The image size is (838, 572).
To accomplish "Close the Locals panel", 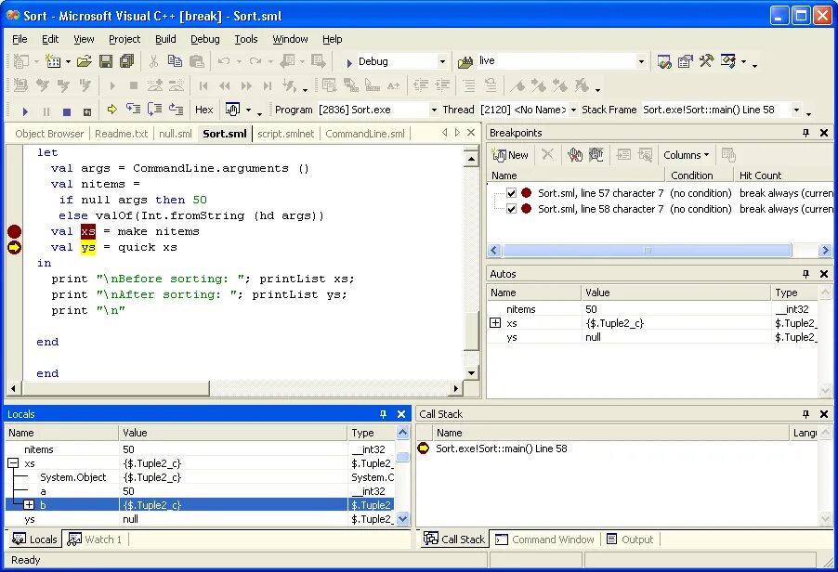I will (401, 414).
